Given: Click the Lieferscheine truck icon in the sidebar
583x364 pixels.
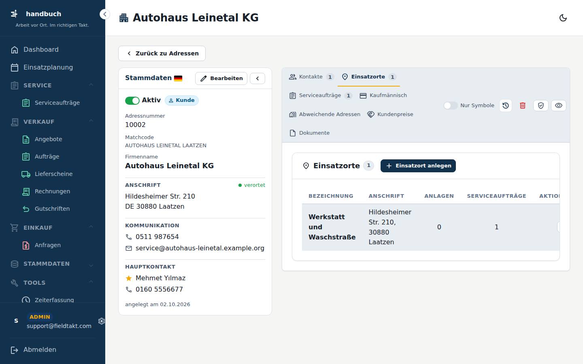Looking at the screenshot, I should coord(26,174).
